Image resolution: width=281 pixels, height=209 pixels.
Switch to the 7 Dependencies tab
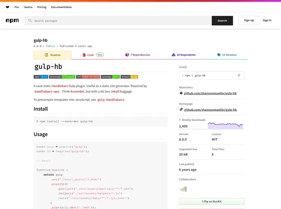click(138, 55)
